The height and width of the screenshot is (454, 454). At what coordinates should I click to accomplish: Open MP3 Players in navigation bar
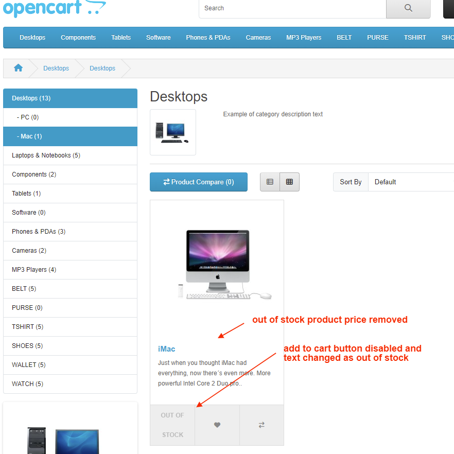point(304,38)
